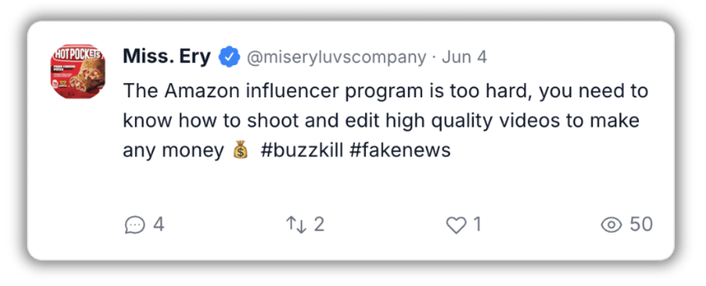Open the #fakenews hashtag

pyautogui.click(x=400, y=151)
